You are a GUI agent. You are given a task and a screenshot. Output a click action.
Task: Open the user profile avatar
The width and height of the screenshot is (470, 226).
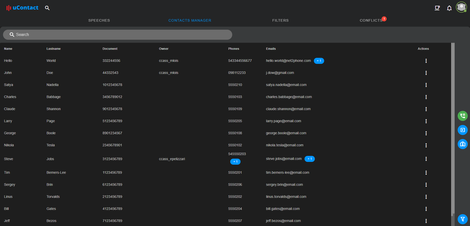[461, 7]
